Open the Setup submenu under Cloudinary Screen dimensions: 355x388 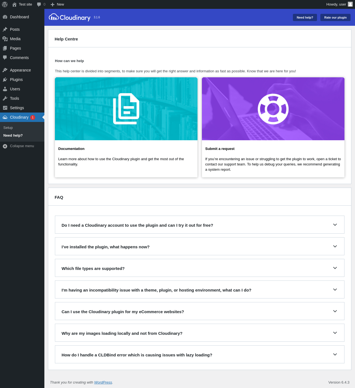tap(8, 128)
